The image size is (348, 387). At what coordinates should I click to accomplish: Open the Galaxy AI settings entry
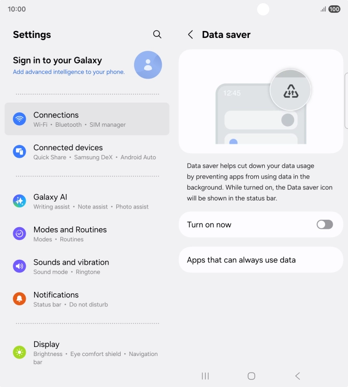pyautogui.click(x=87, y=201)
